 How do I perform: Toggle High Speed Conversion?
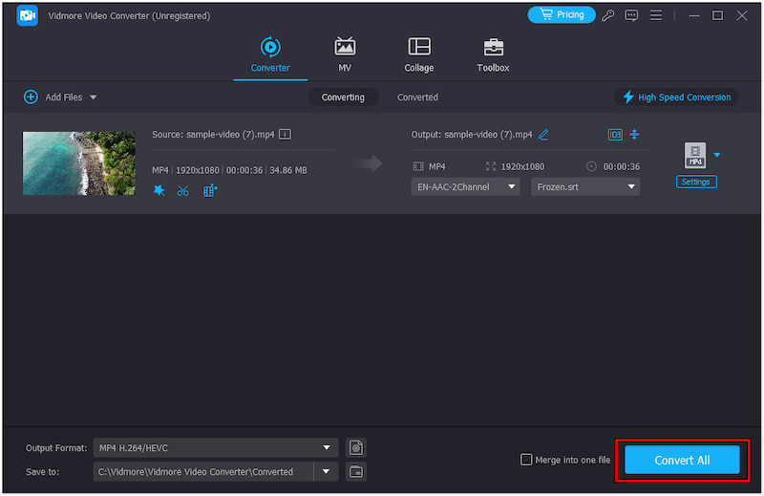pos(676,97)
